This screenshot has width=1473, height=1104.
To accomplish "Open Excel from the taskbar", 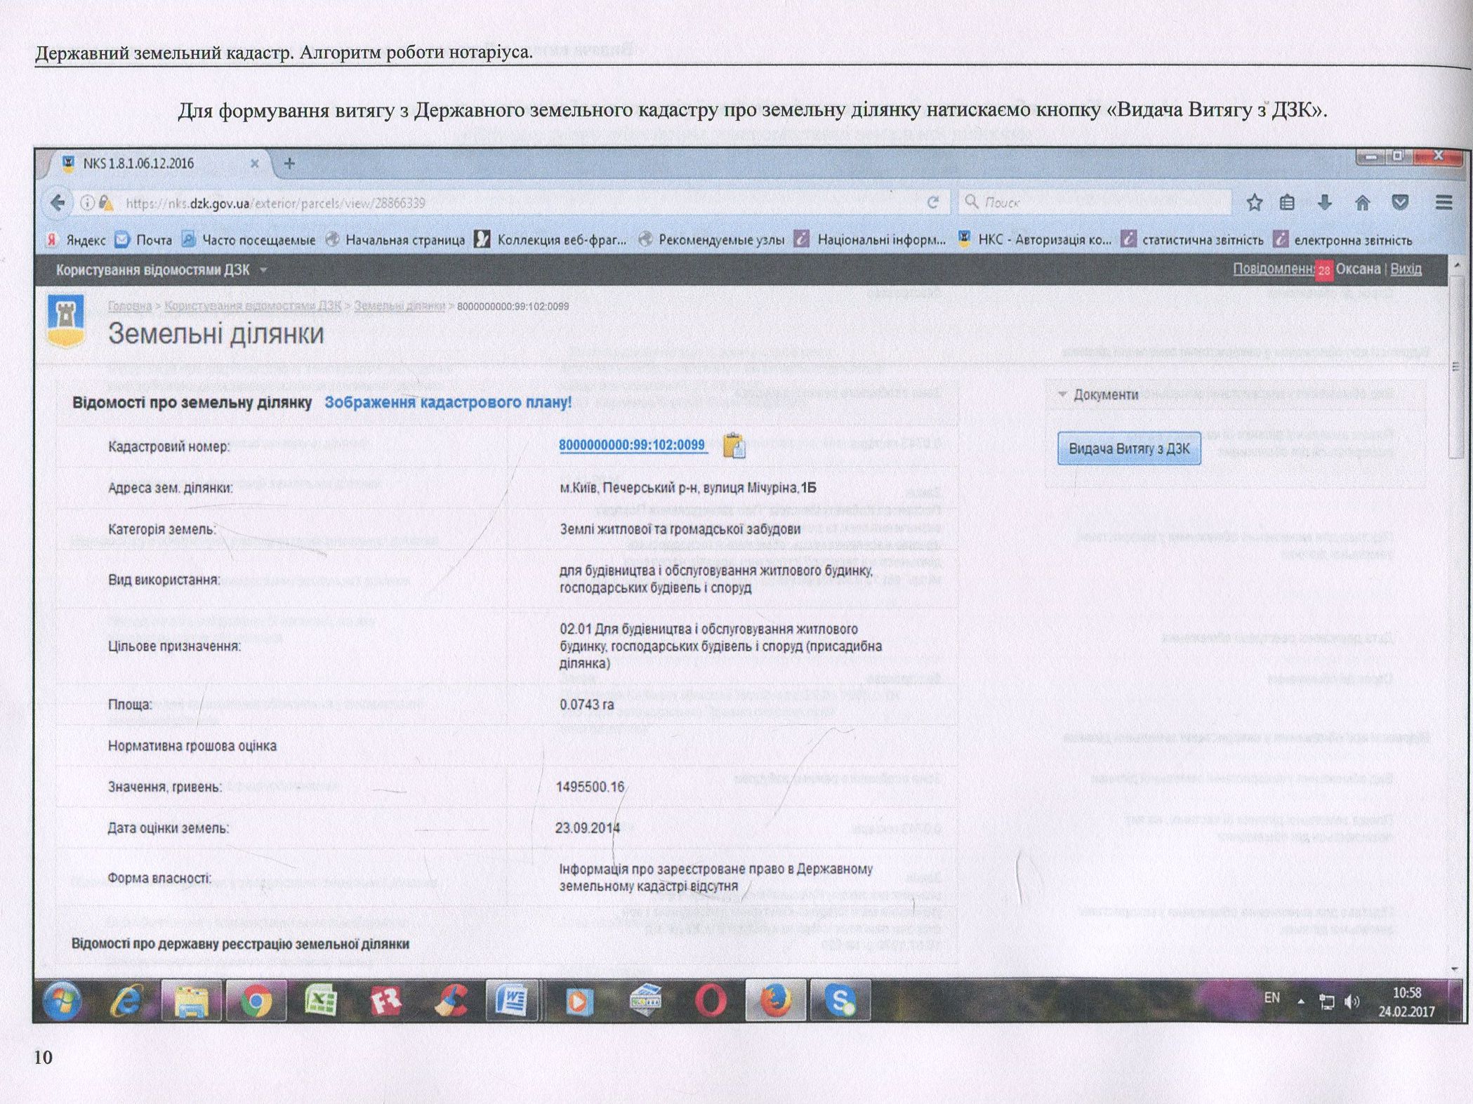I will [320, 1000].
